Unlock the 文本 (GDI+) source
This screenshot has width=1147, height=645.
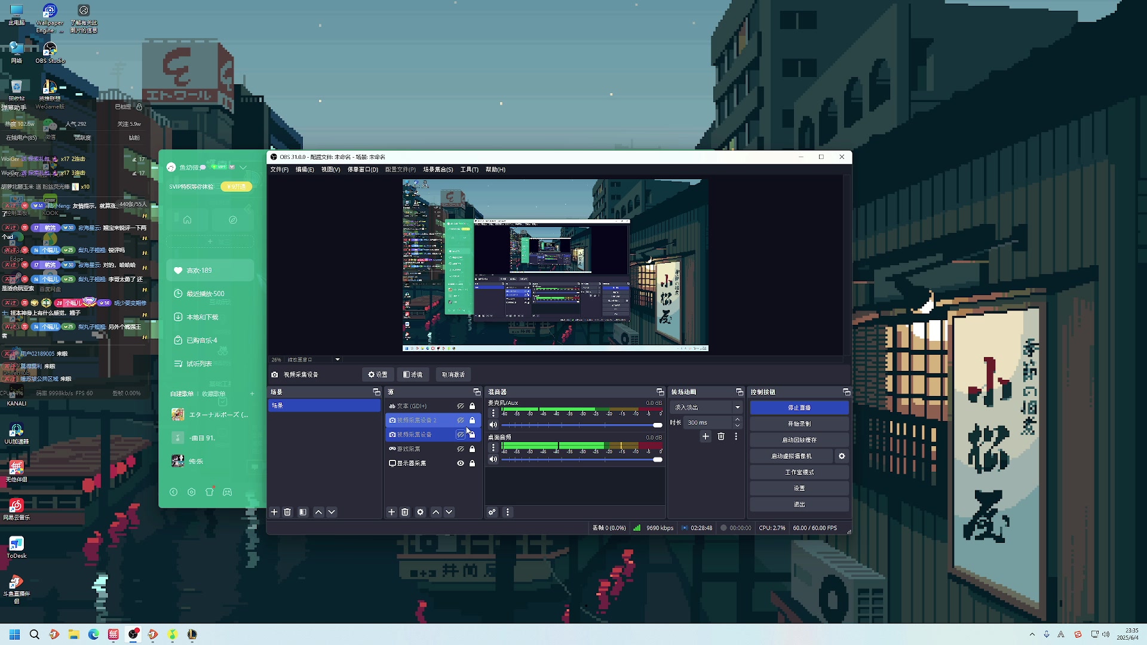pyautogui.click(x=472, y=406)
